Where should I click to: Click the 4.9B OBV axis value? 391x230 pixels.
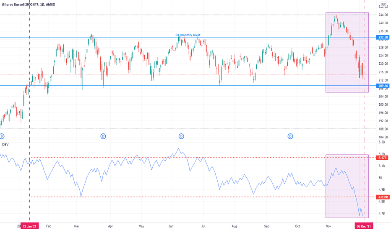point(381,190)
